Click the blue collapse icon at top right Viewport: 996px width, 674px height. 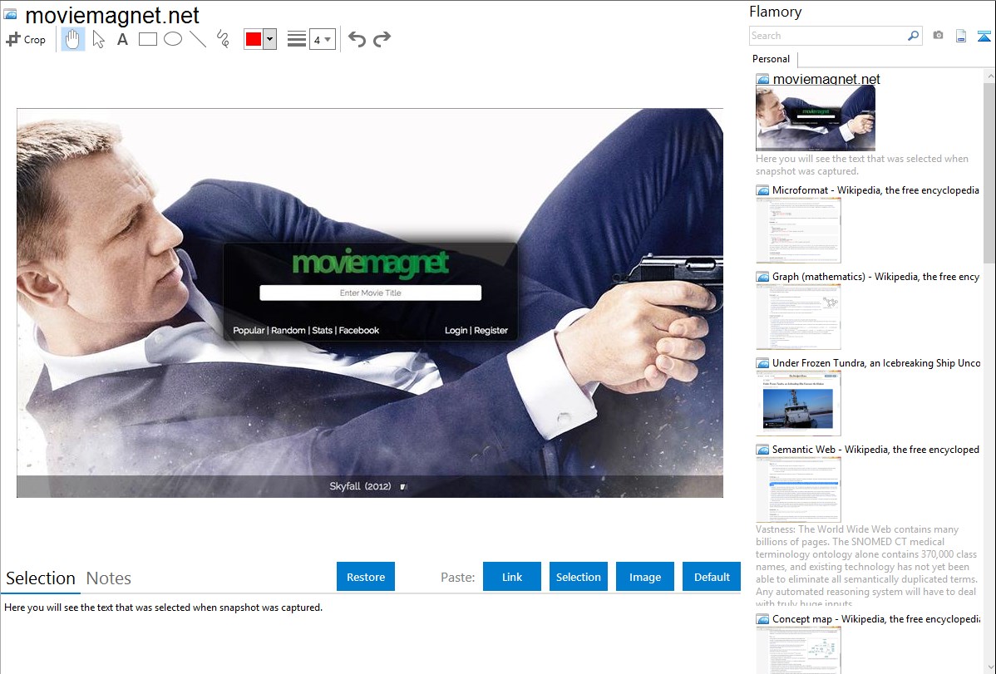[x=984, y=36]
